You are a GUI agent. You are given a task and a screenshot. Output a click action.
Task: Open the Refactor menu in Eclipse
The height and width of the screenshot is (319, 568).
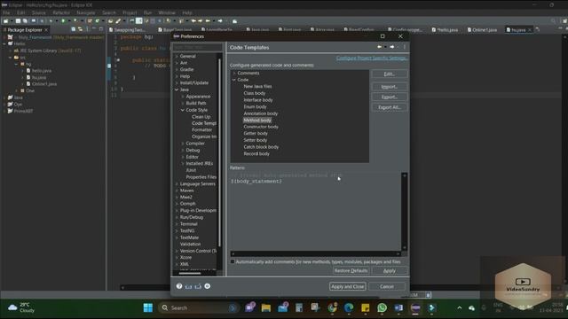(x=61, y=12)
